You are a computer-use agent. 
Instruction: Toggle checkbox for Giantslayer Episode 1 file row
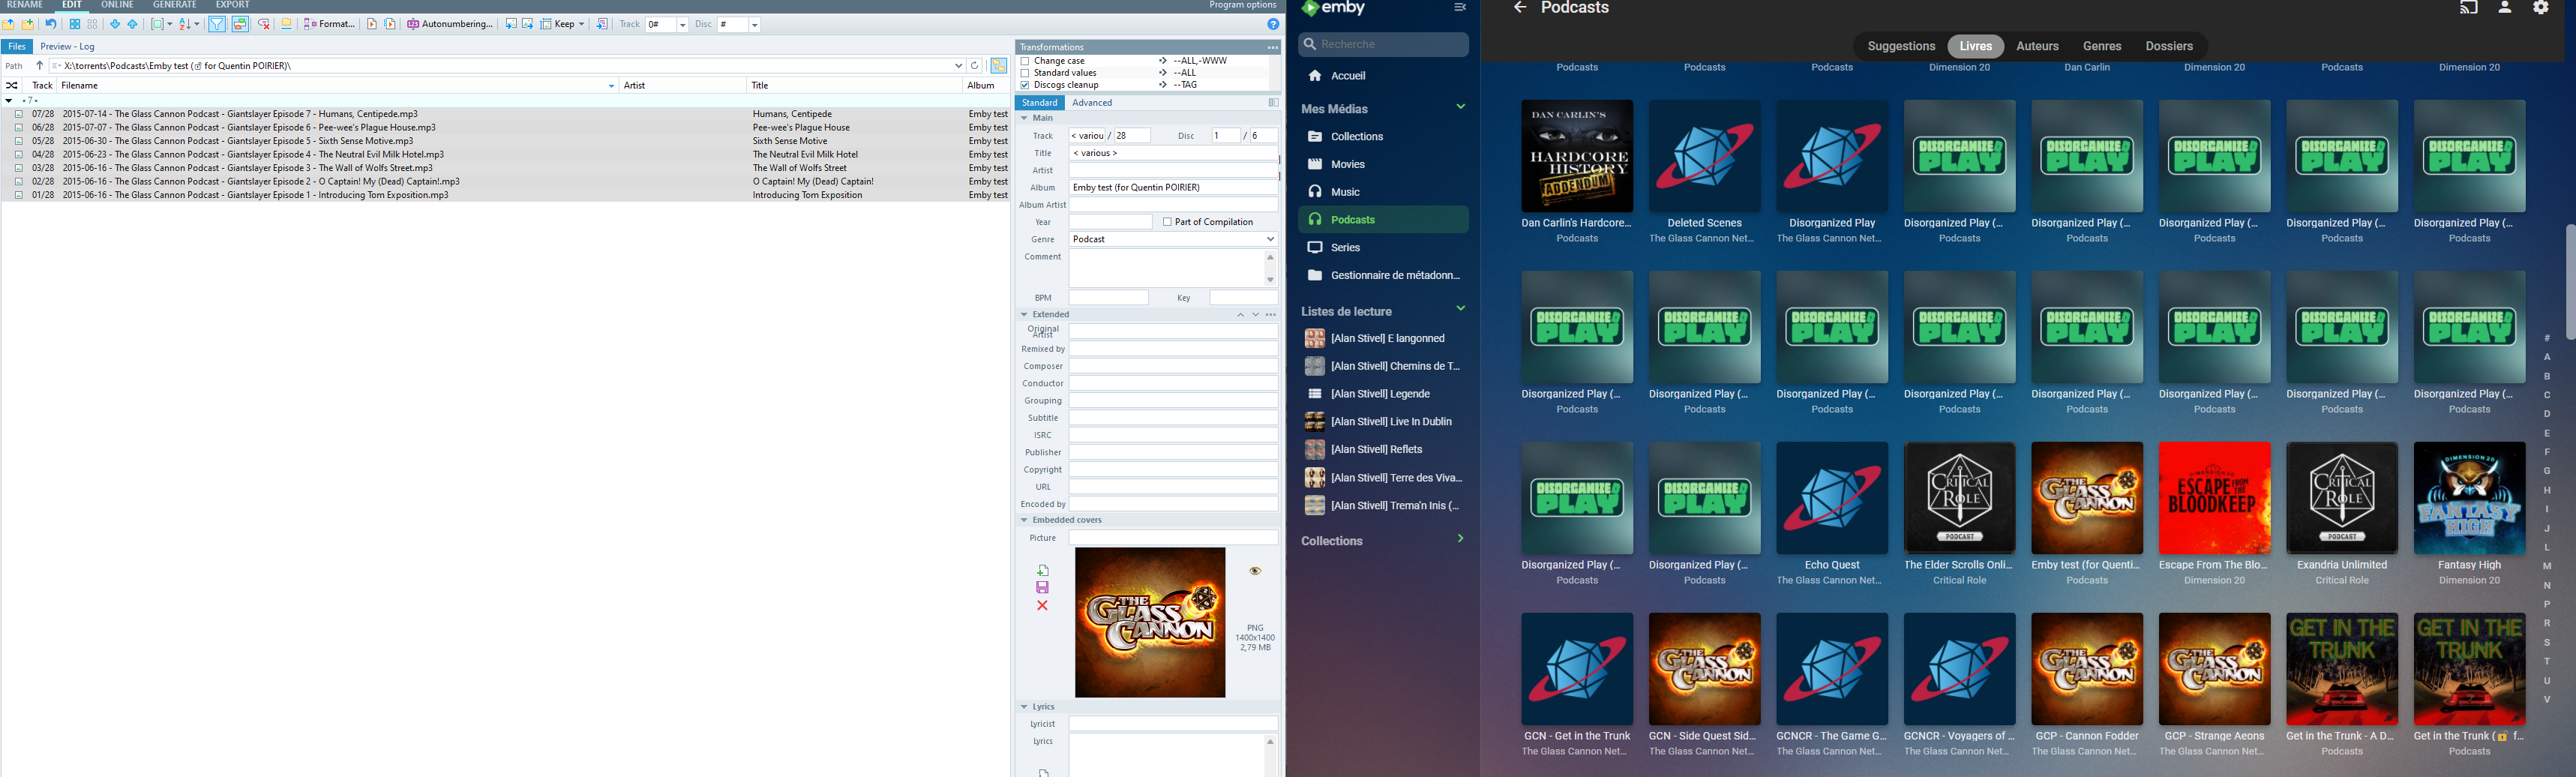coord(19,195)
